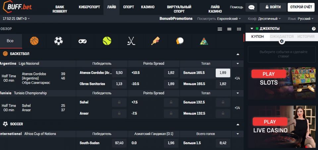This screenshot has height=150, width=318.
Task: Open the Десятичный odds format dropdown
Action: click(269, 19)
